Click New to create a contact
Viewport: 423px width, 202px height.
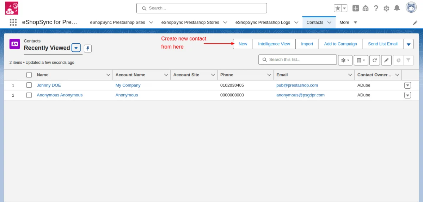click(243, 44)
